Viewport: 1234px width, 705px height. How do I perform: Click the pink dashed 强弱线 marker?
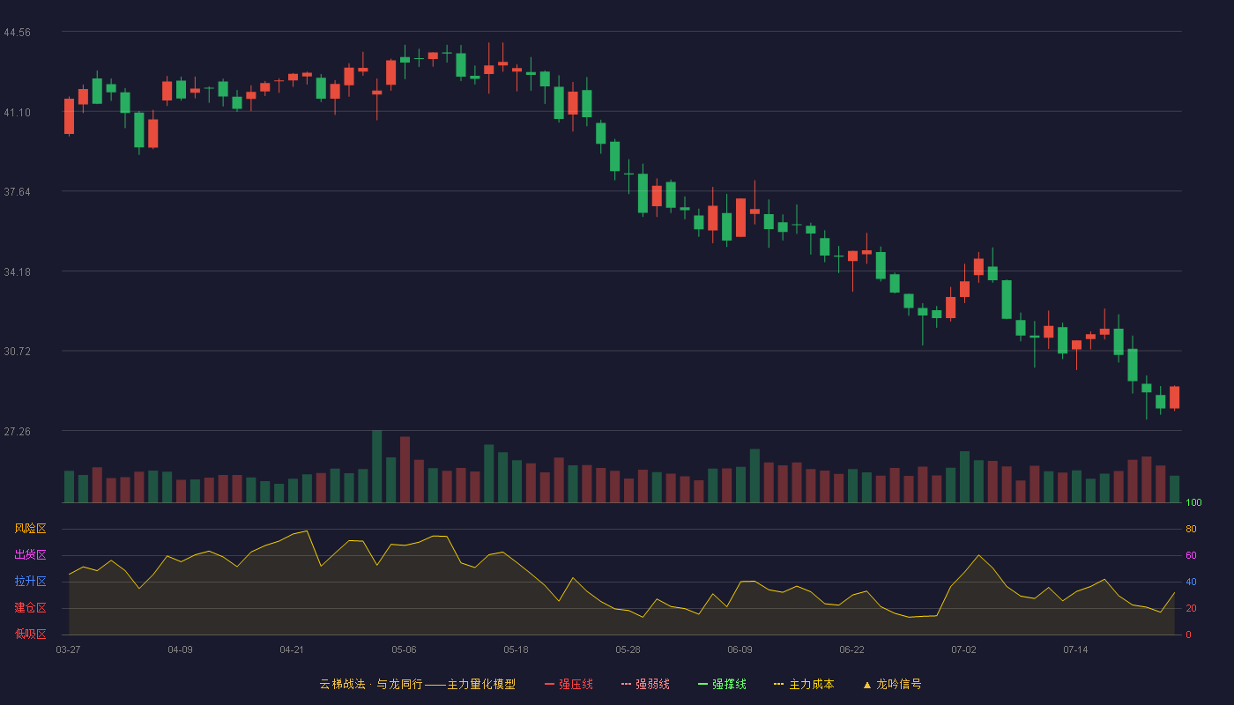626,684
